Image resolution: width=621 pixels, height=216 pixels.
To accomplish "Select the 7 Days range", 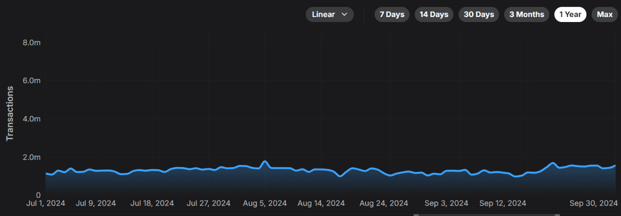I will point(392,14).
